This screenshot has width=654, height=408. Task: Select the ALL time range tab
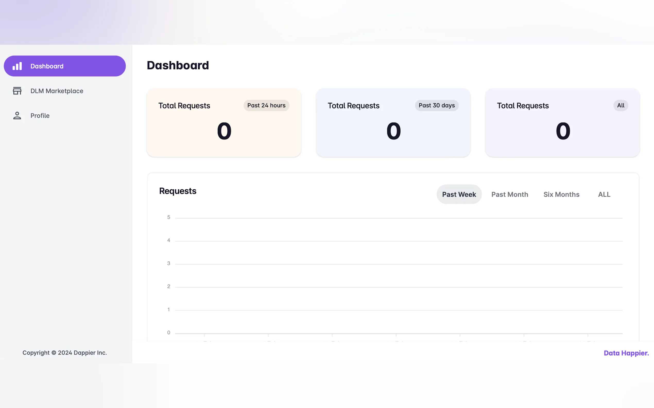pyautogui.click(x=604, y=194)
